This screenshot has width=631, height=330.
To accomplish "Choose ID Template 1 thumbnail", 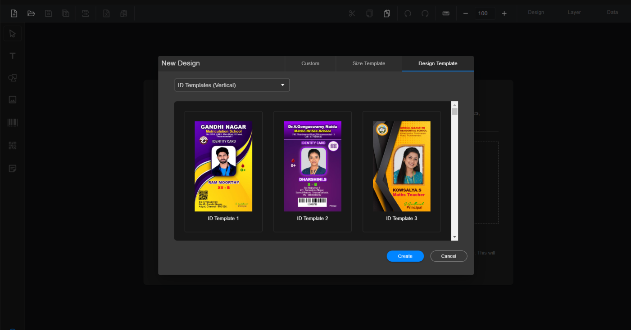I will [x=223, y=166].
